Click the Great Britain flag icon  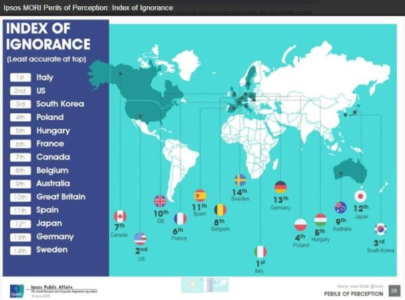[x=160, y=201]
